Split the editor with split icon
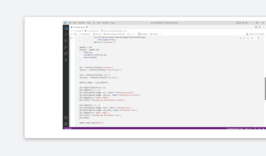 (x=260, y=27)
